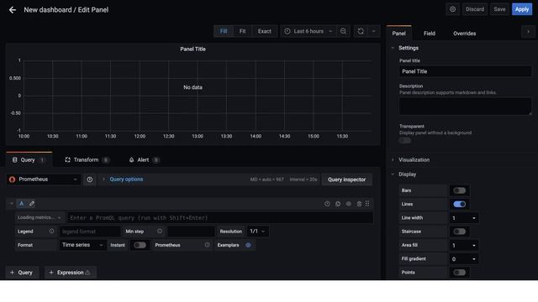Open the Prometheus data source dropdown
Viewport: 538px width, 302px height.
pos(44,180)
